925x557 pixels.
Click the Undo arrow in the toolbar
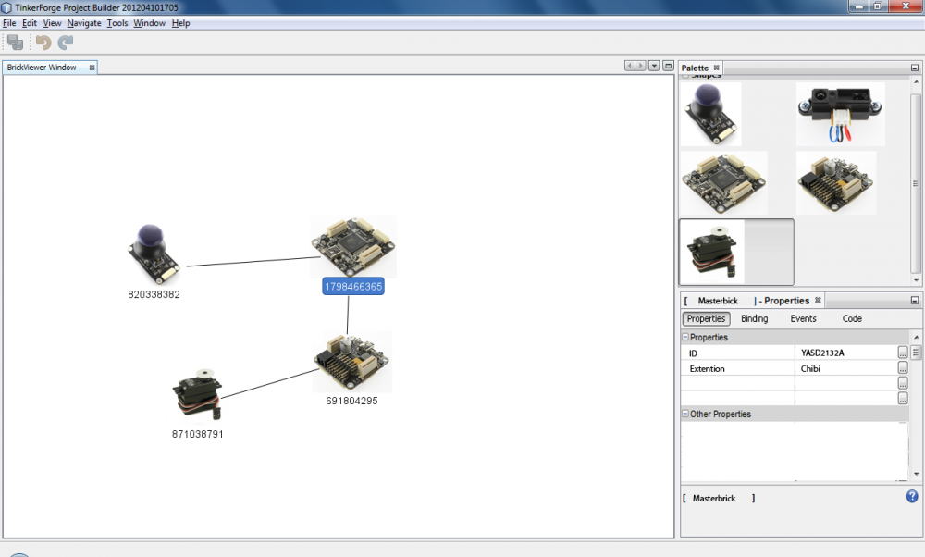43,42
